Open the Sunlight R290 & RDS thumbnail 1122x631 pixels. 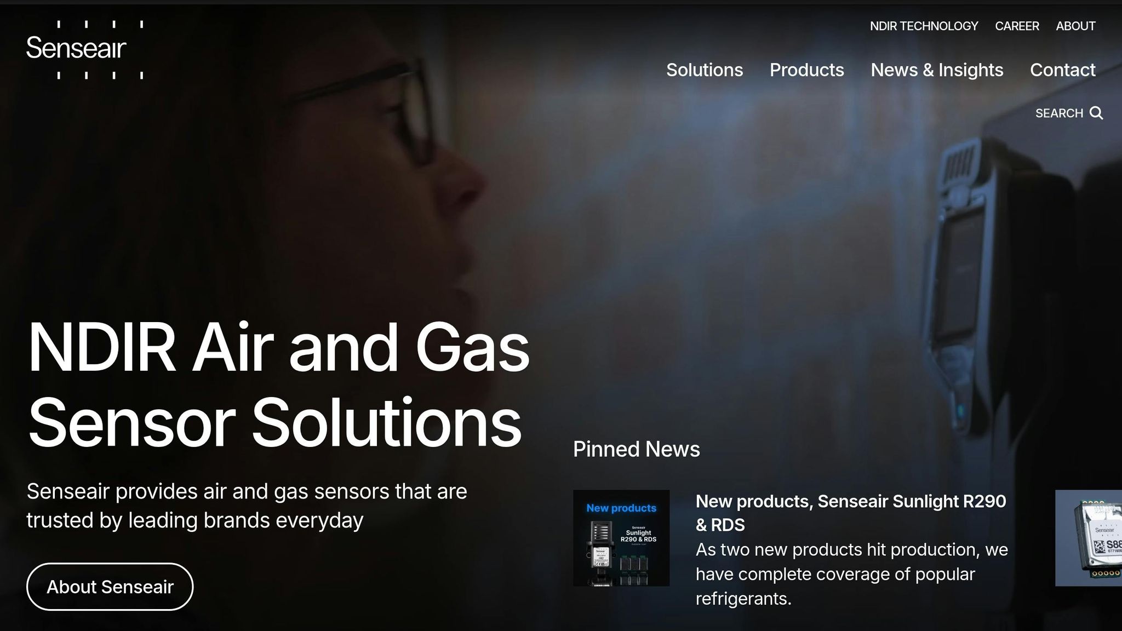pyautogui.click(x=621, y=538)
